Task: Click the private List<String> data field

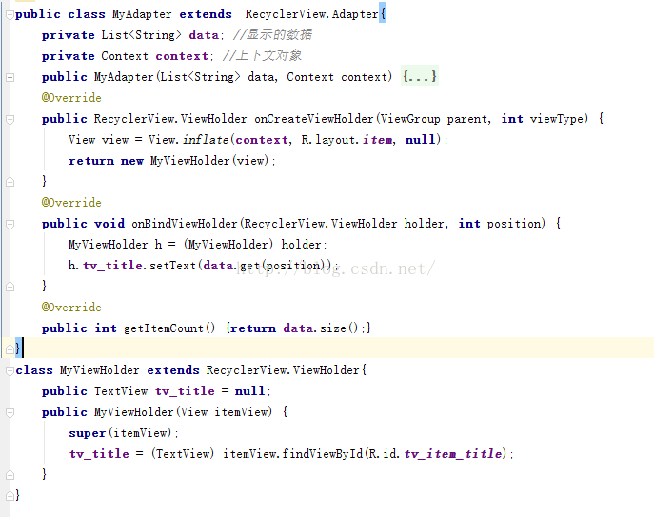Action: (132, 35)
